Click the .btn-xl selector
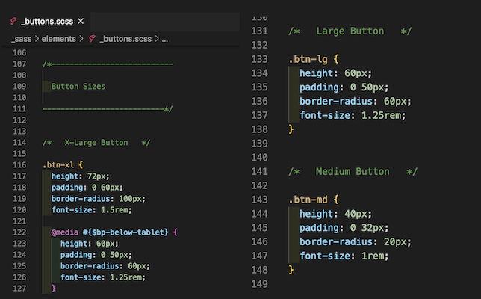The image size is (481, 299). tap(58, 165)
